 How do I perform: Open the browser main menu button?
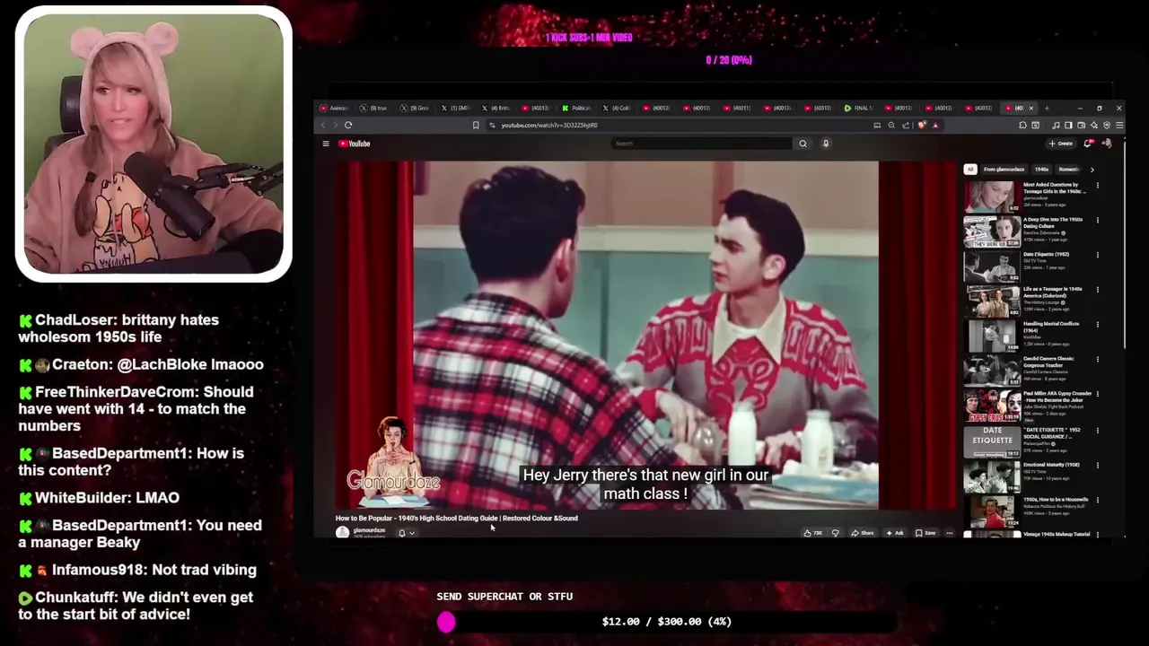click(x=1118, y=126)
